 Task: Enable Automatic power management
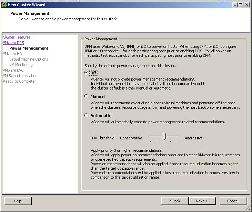87,116
